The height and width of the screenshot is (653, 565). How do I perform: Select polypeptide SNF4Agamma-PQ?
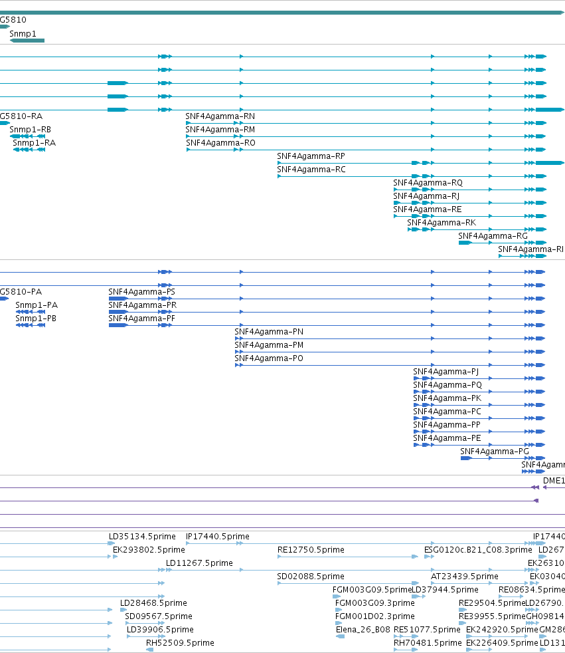click(x=447, y=385)
